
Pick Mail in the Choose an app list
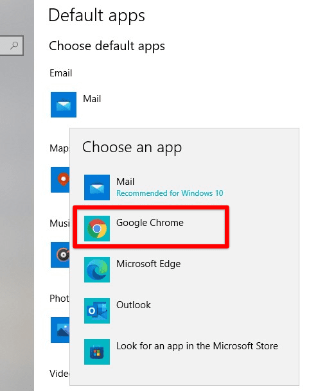pyautogui.click(x=184, y=187)
